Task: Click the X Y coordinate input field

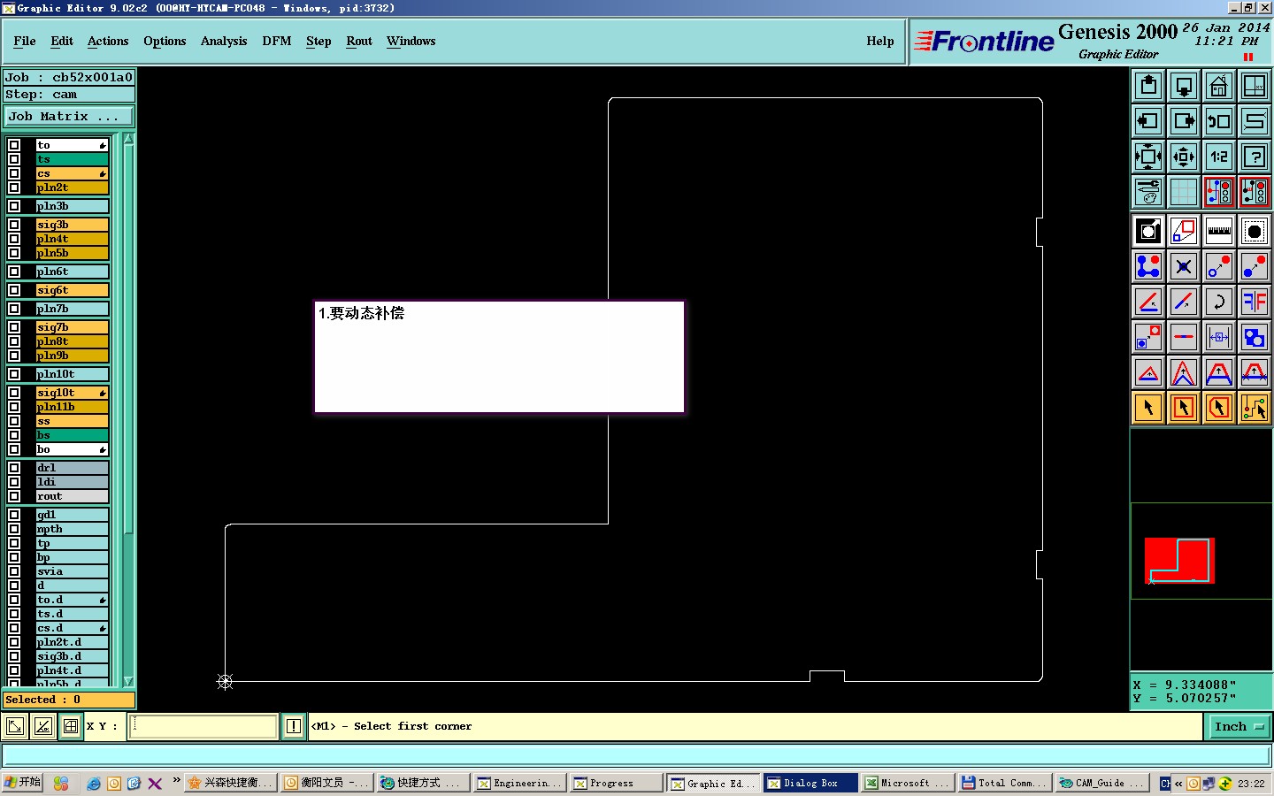Action: coord(203,726)
